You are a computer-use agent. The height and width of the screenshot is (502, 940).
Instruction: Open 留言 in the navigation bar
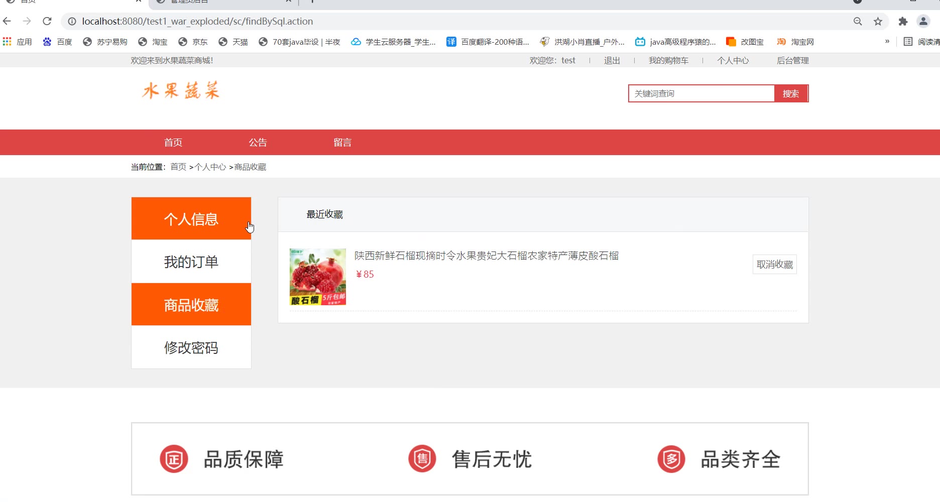pos(342,143)
